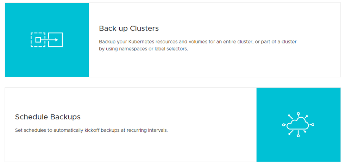352x164 pixels.
Task: Click the small inner square of backup icon
Action: coord(38,40)
